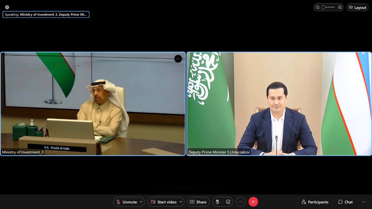Open the Layout menu
The width and height of the screenshot is (372, 209).
pos(357,7)
